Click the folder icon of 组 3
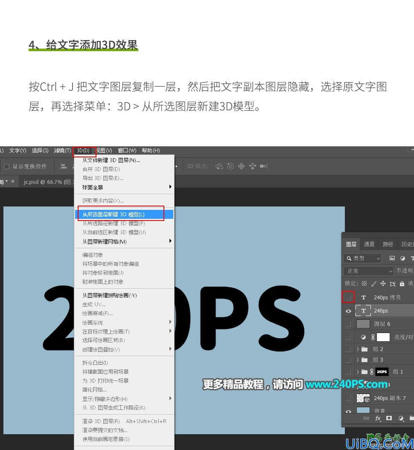 (x=364, y=360)
